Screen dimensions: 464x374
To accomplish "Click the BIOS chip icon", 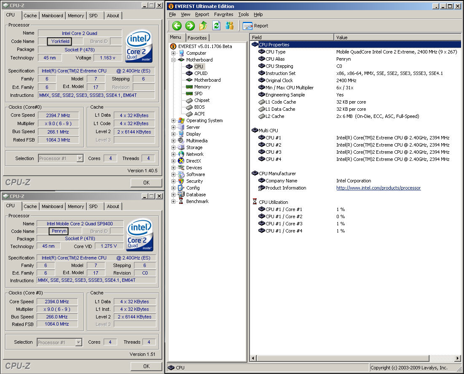I will [x=189, y=107].
